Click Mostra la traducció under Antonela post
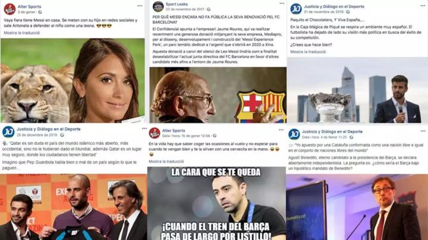Image resolution: width=428 pixels, height=240 pixels. [22, 33]
